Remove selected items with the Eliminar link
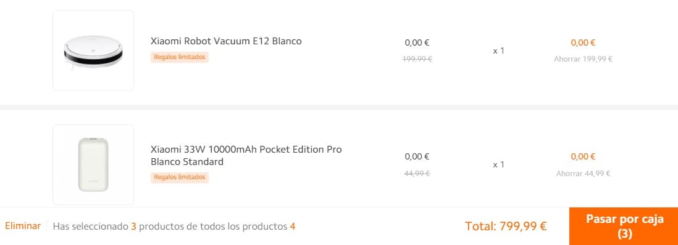678x245 pixels. (x=23, y=225)
